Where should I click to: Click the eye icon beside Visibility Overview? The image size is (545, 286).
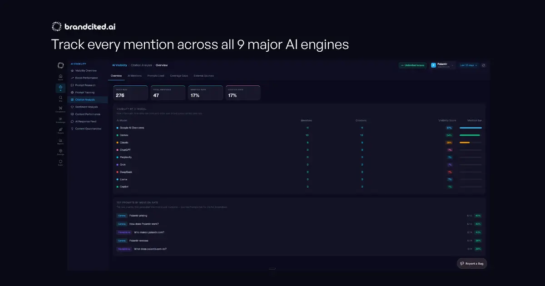click(72, 70)
